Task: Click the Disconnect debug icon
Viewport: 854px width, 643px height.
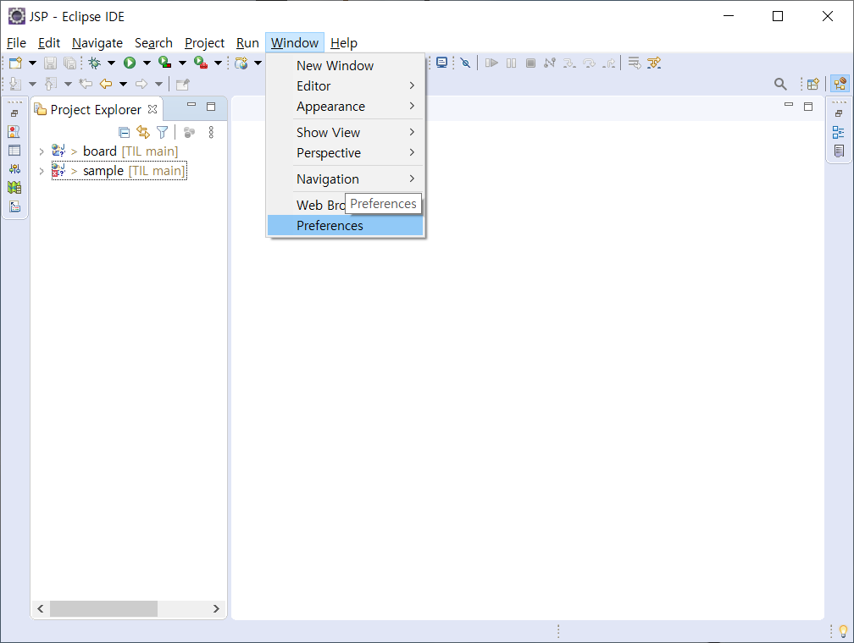Action: pyautogui.click(x=550, y=63)
